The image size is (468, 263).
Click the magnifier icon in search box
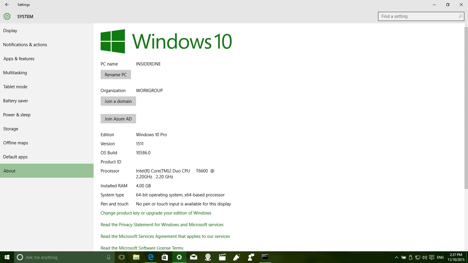pyautogui.click(x=460, y=16)
